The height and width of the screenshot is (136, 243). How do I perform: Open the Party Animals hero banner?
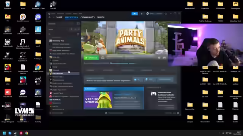point(125,38)
